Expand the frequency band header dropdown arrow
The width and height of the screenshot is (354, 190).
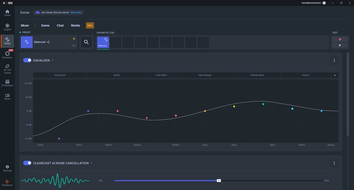(x=335, y=75)
